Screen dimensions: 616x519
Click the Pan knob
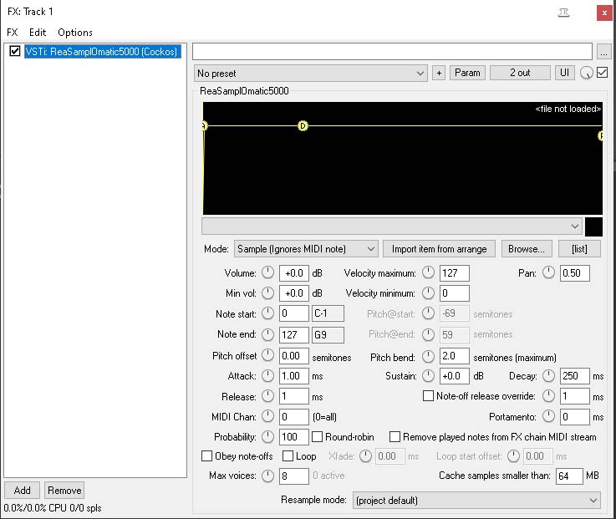(x=549, y=273)
